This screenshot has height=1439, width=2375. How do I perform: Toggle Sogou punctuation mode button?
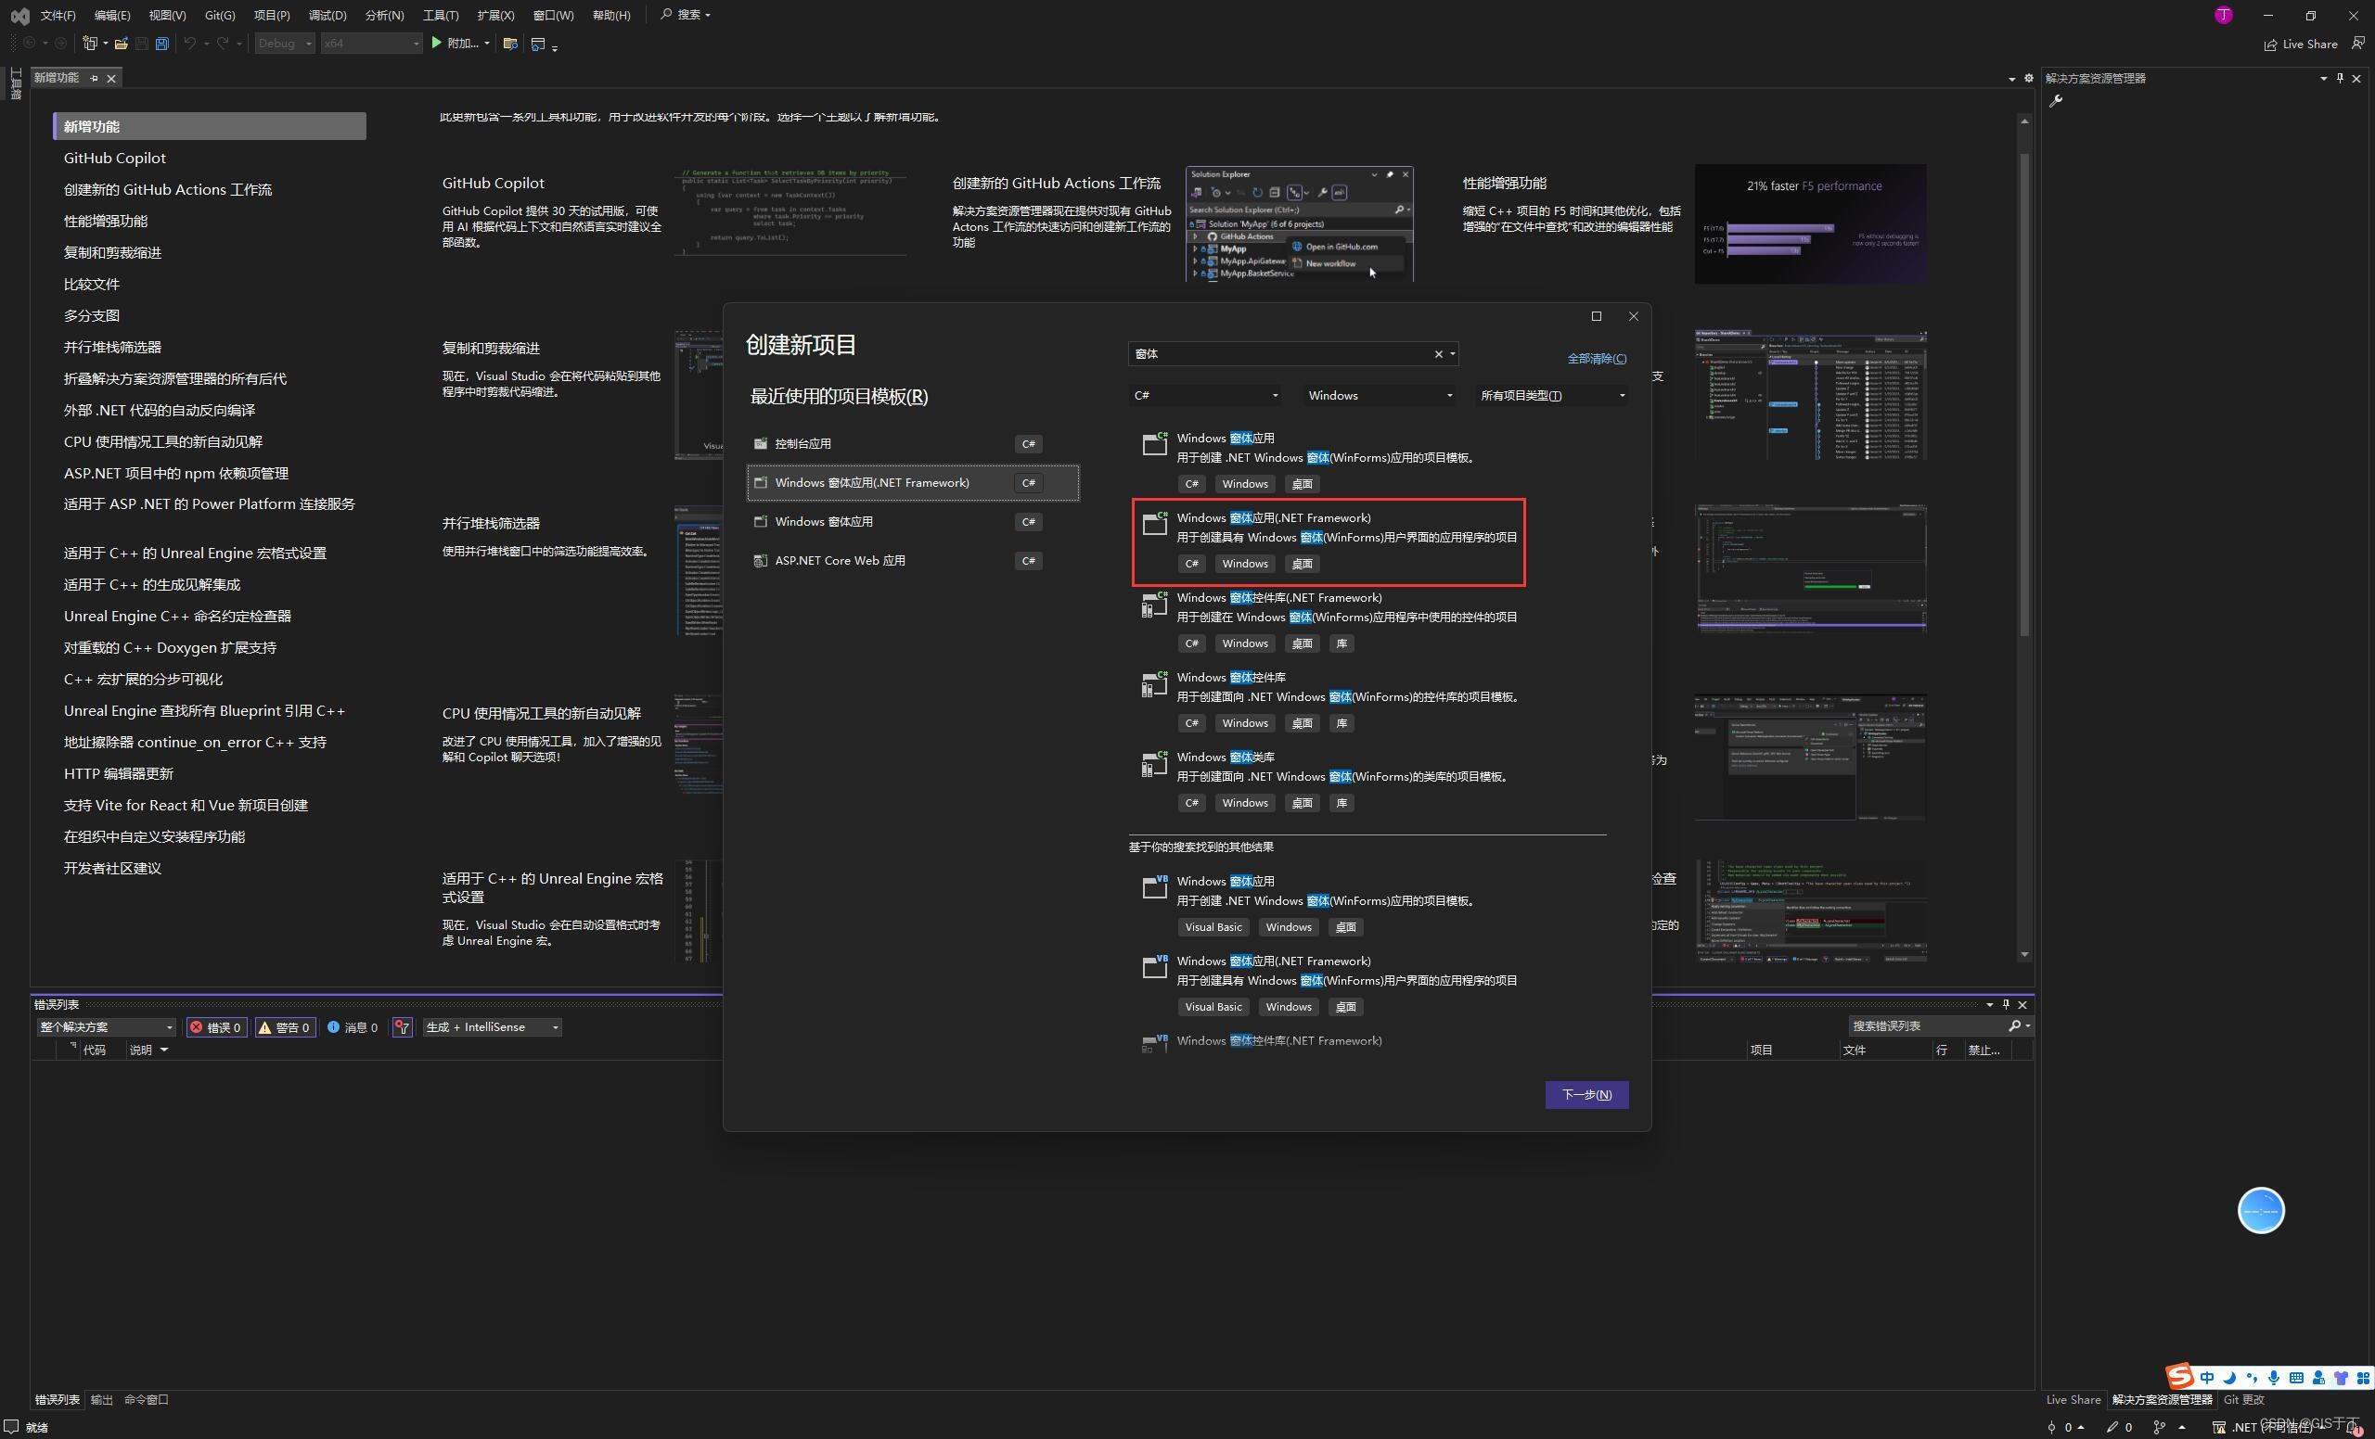point(2252,1378)
